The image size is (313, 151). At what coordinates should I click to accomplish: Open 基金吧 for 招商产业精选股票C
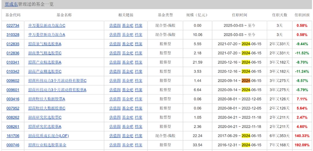(x=128, y=71)
